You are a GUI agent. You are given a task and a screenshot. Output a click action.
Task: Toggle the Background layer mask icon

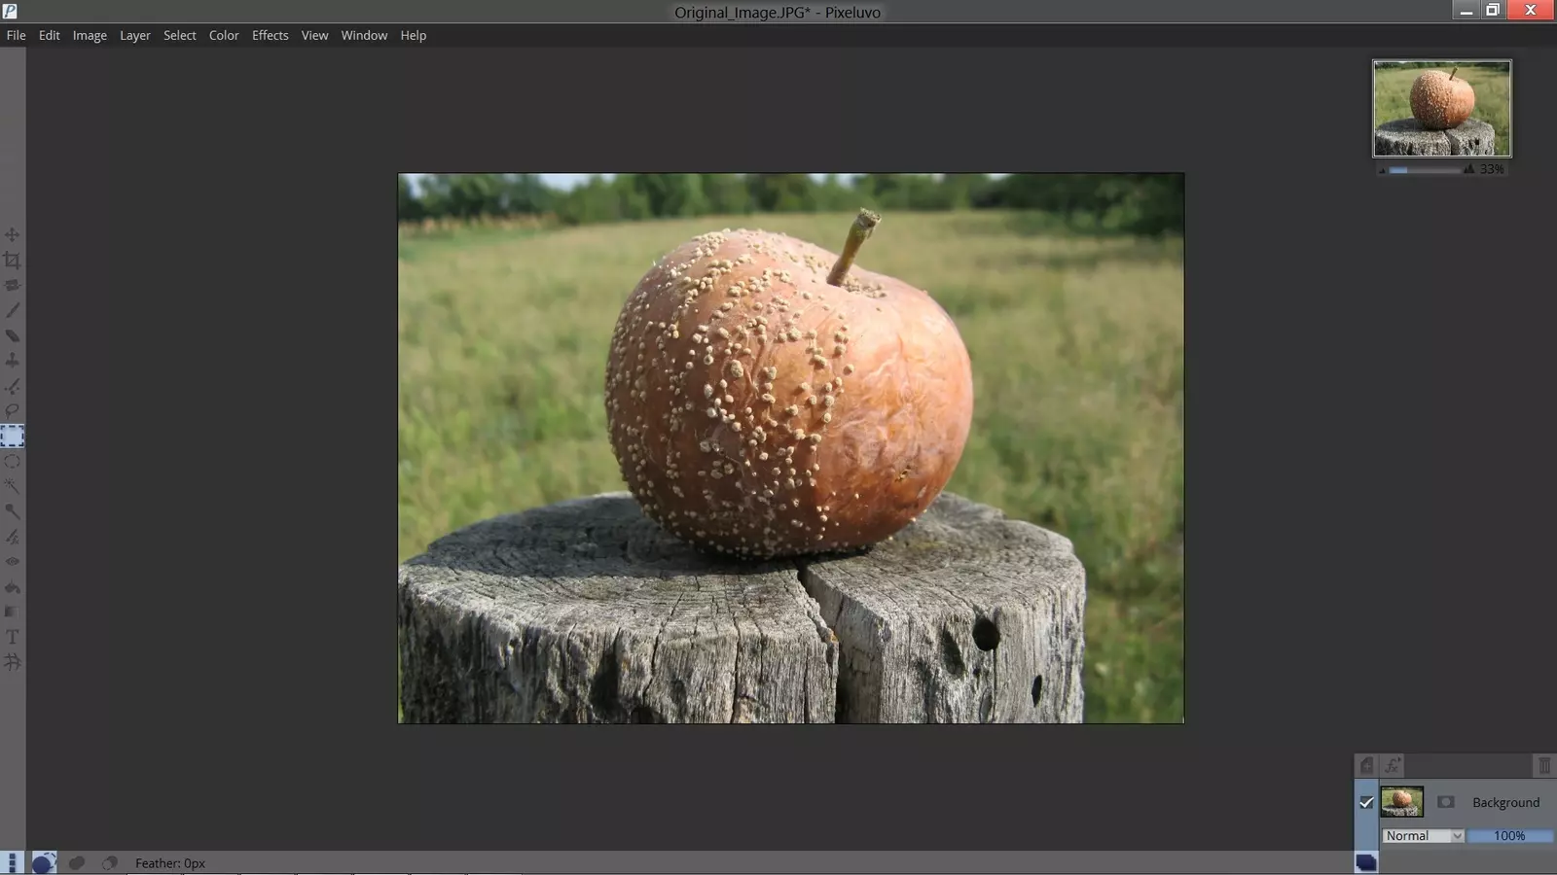(x=1445, y=802)
